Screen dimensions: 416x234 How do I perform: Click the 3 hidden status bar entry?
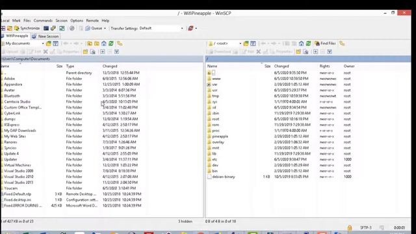click(x=185, y=221)
